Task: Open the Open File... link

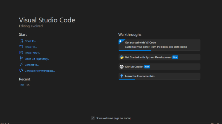Action: click(31, 47)
